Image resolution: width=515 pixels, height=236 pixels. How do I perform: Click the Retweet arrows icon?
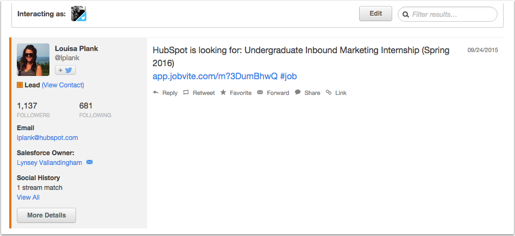click(x=186, y=93)
